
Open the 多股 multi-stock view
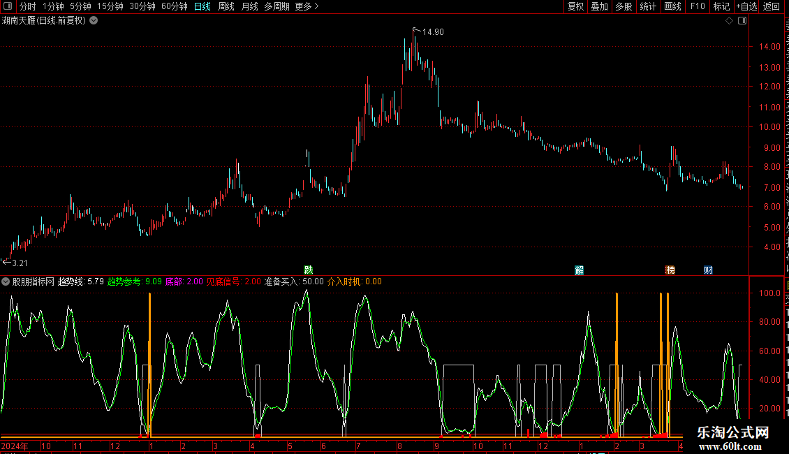624,6
